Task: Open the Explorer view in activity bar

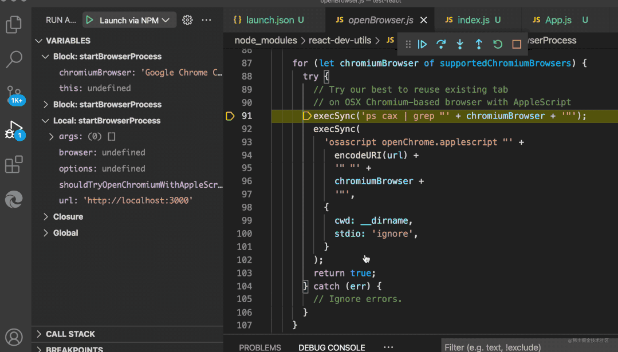Action: 14,25
